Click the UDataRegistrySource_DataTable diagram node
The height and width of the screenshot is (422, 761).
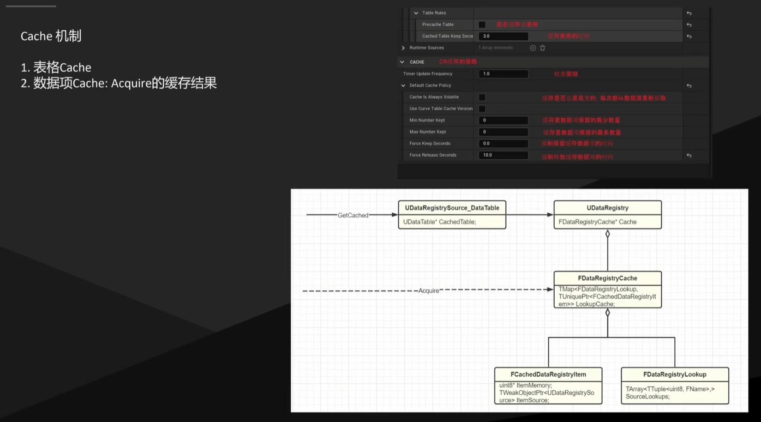point(452,215)
